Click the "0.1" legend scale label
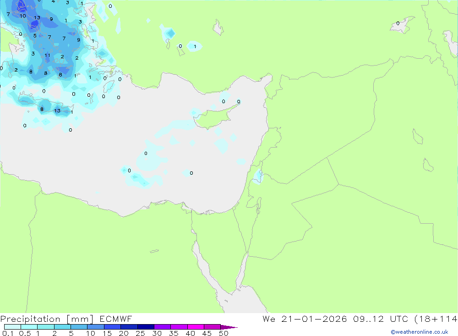The height and width of the screenshot is (336, 458). (x=8, y=333)
